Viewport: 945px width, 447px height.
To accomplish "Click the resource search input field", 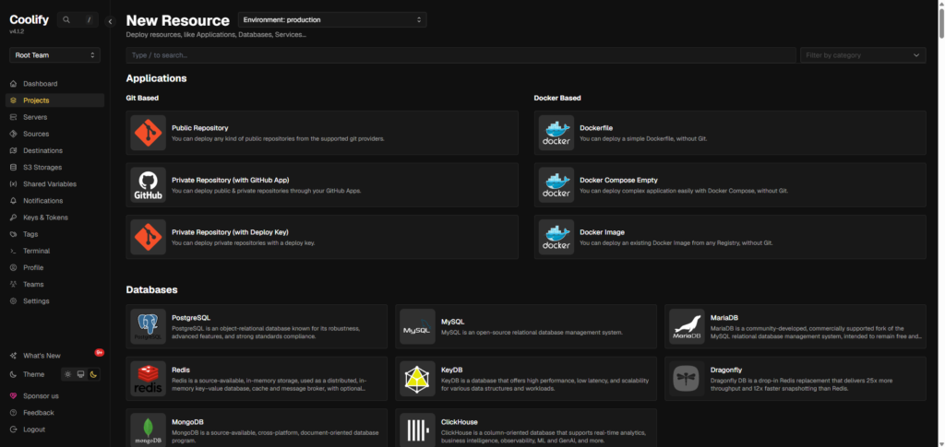I will 461,55.
